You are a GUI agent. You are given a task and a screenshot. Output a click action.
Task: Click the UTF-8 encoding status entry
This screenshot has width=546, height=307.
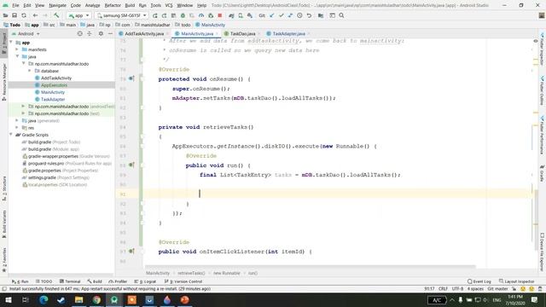point(457,289)
